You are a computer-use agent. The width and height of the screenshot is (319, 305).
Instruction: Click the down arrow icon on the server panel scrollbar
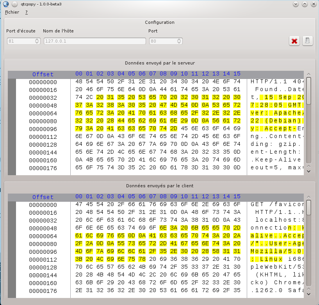click(309, 171)
